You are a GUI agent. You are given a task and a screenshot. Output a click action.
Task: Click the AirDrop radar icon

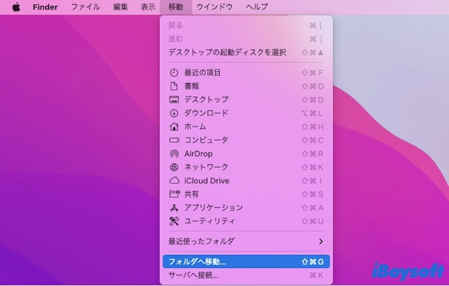pyautogui.click(x=174, y=154)
